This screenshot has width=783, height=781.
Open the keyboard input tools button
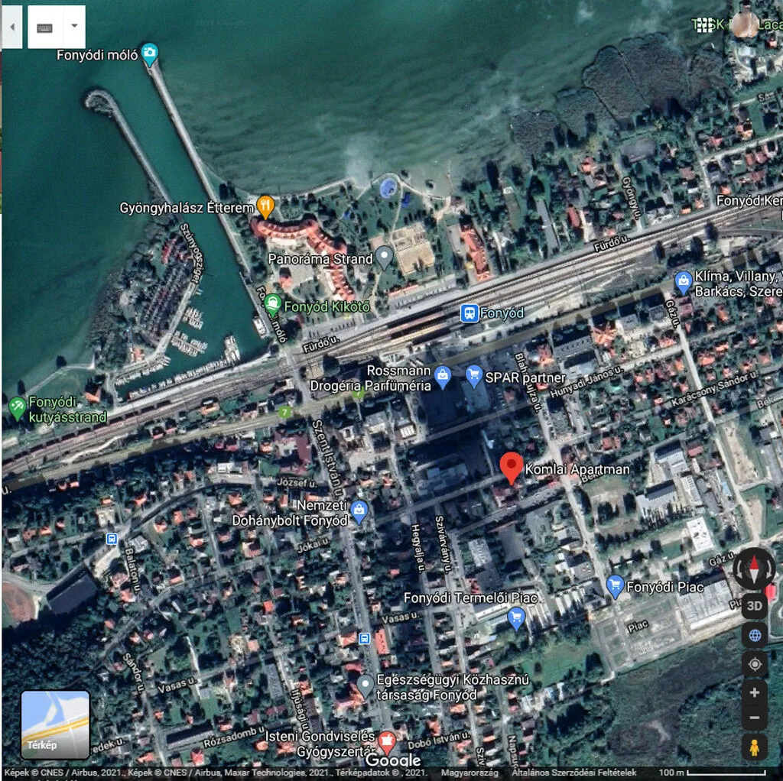(x=45, y=27)
